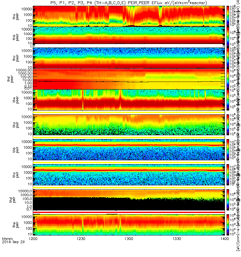Click the 1300 time axis label
This screenshot has width=241, height=257.
point(129,239)
